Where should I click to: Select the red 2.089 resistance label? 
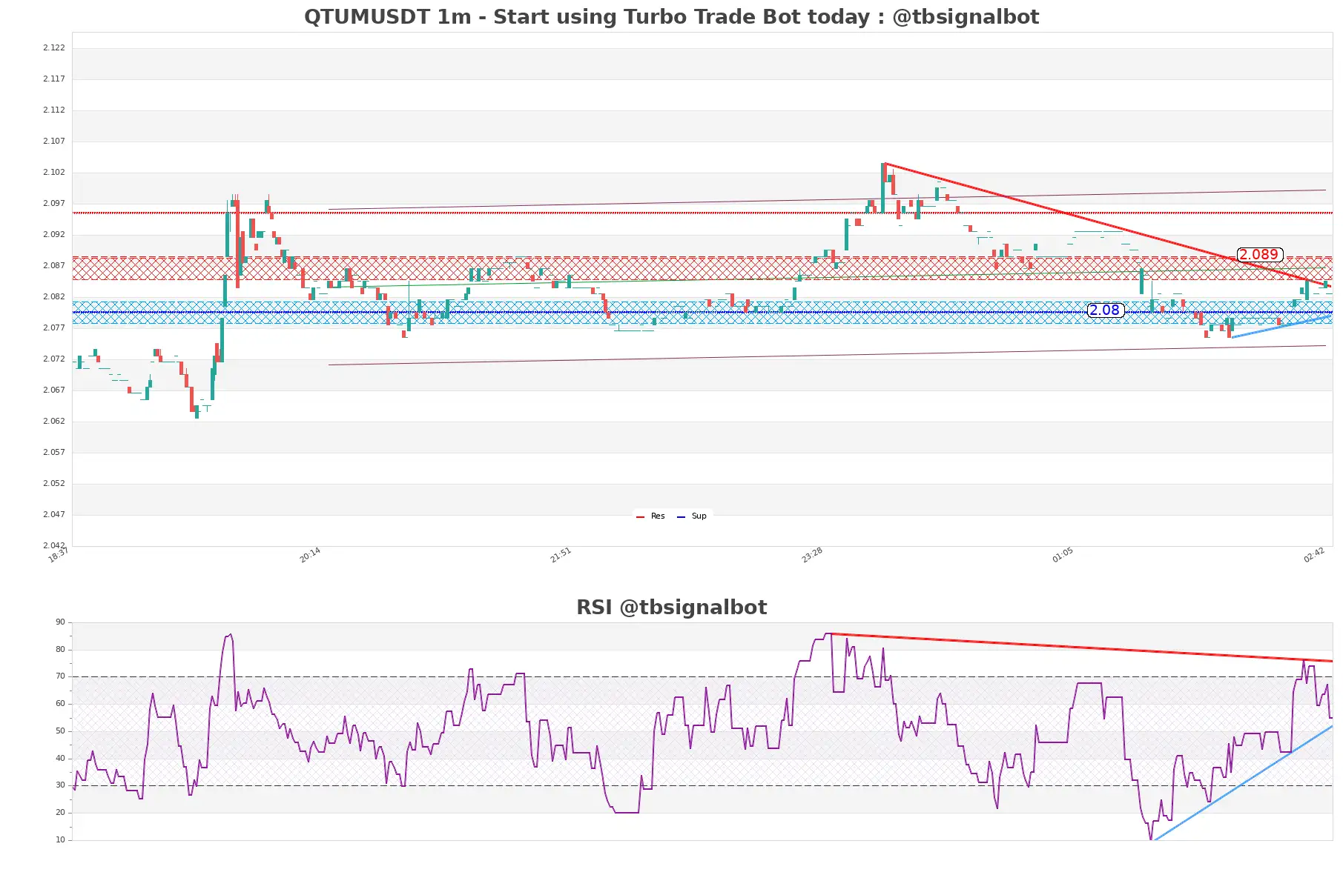(x=1259, y=255)
